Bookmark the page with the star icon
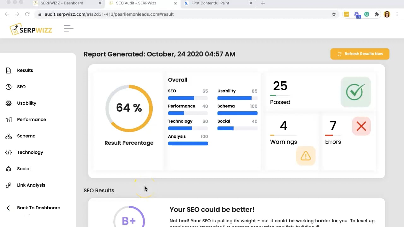The width and height of the screenshot is (404, 227). (x=334, y=14)
